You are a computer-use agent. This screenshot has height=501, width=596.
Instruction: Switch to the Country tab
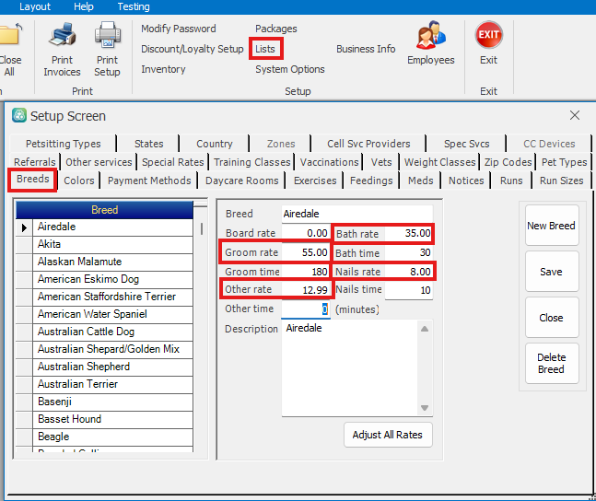(215, 144)
